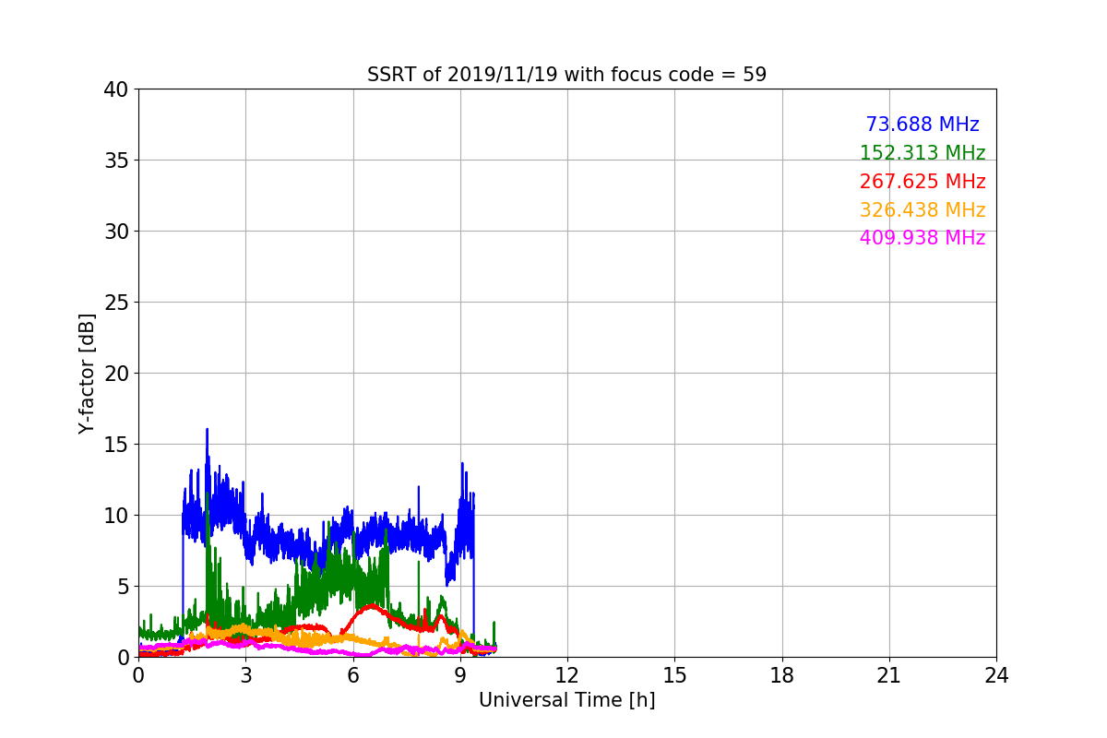This screenshot has width=1107, height=738.
Task: Select the green 152.313 MHz legend label
Action: (922, 153)
